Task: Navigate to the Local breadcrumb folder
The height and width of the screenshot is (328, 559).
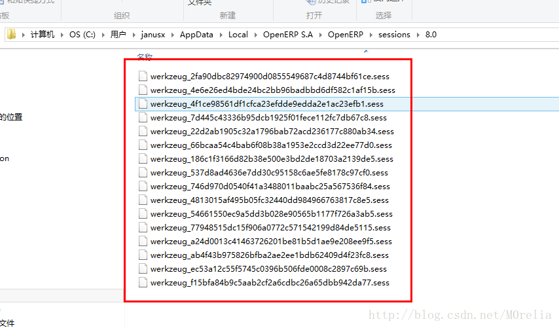Action: 238,35
